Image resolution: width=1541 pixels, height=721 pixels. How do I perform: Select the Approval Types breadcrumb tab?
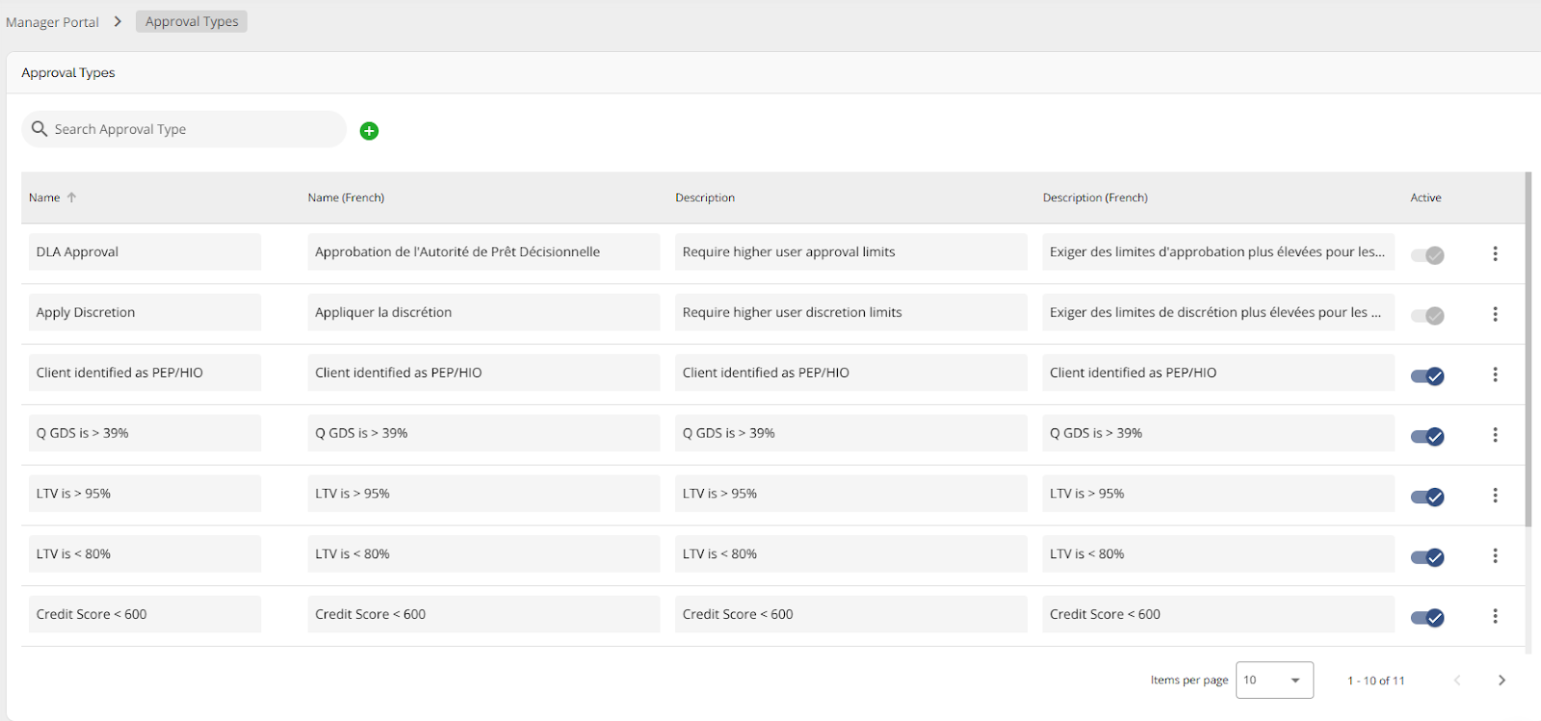point(192,21)
